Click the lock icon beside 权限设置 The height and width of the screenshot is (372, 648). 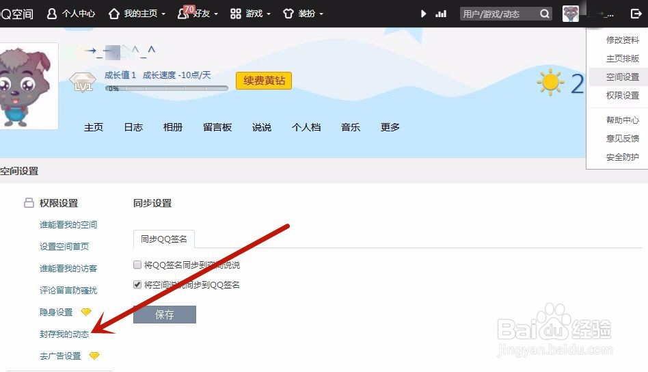(x=29, y=202)
